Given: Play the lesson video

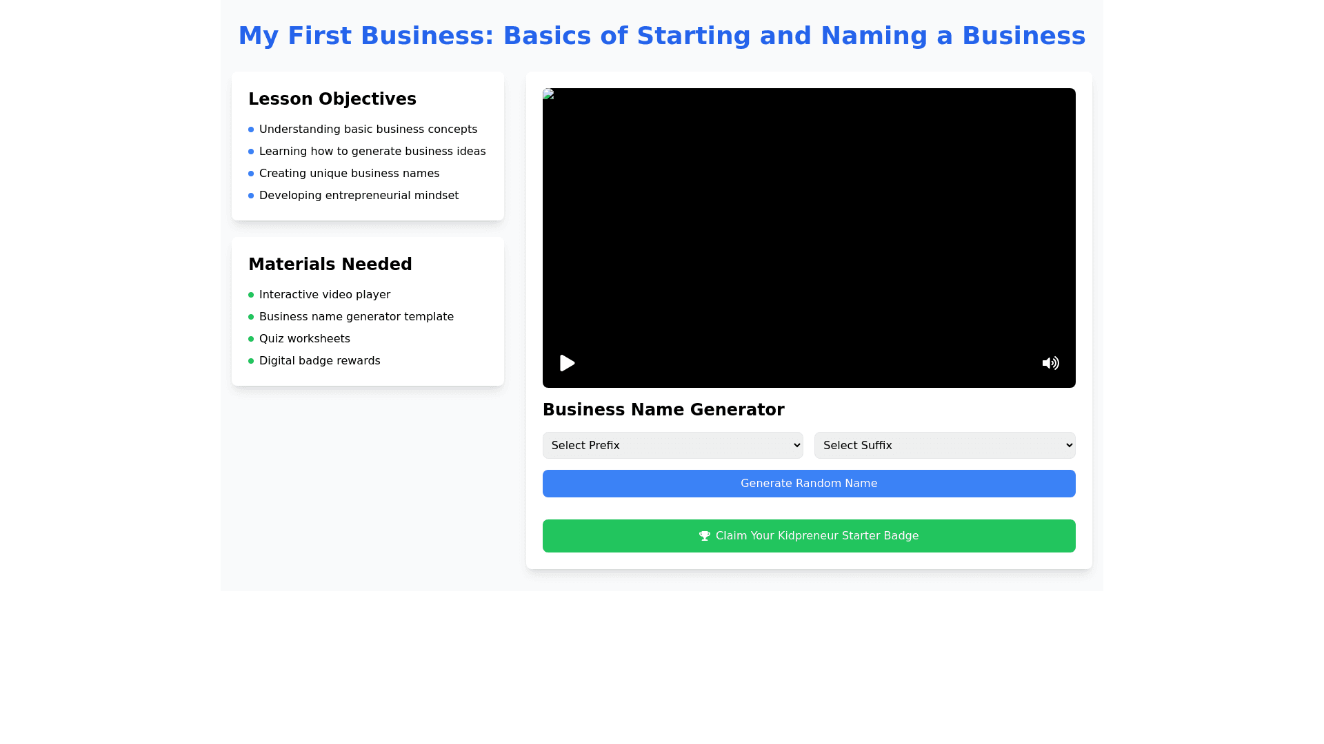Looking at the screenshot, I should (567, 363).
